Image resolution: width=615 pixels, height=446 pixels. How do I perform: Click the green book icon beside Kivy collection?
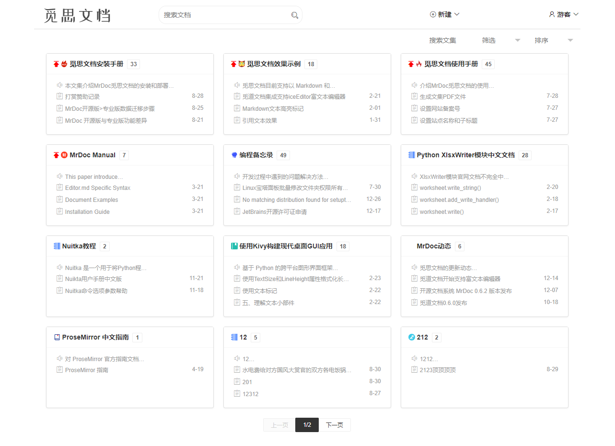(x=234, y=246)
